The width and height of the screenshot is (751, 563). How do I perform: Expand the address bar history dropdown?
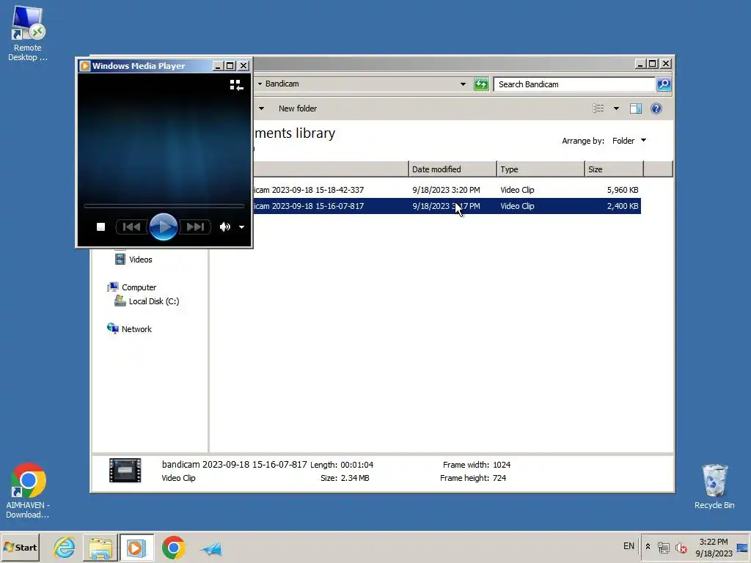(464, 84)
